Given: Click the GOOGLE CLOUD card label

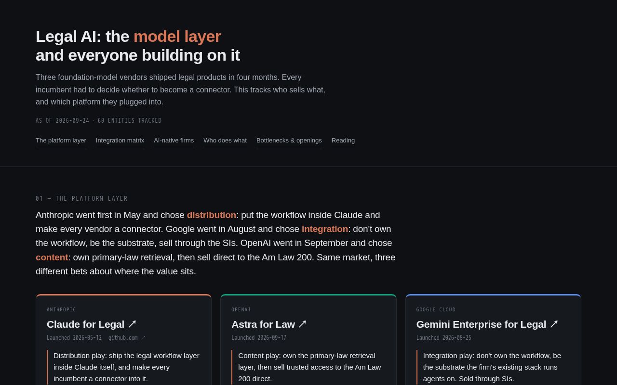Looking at the screenshot, I should [x=436, y=309].
